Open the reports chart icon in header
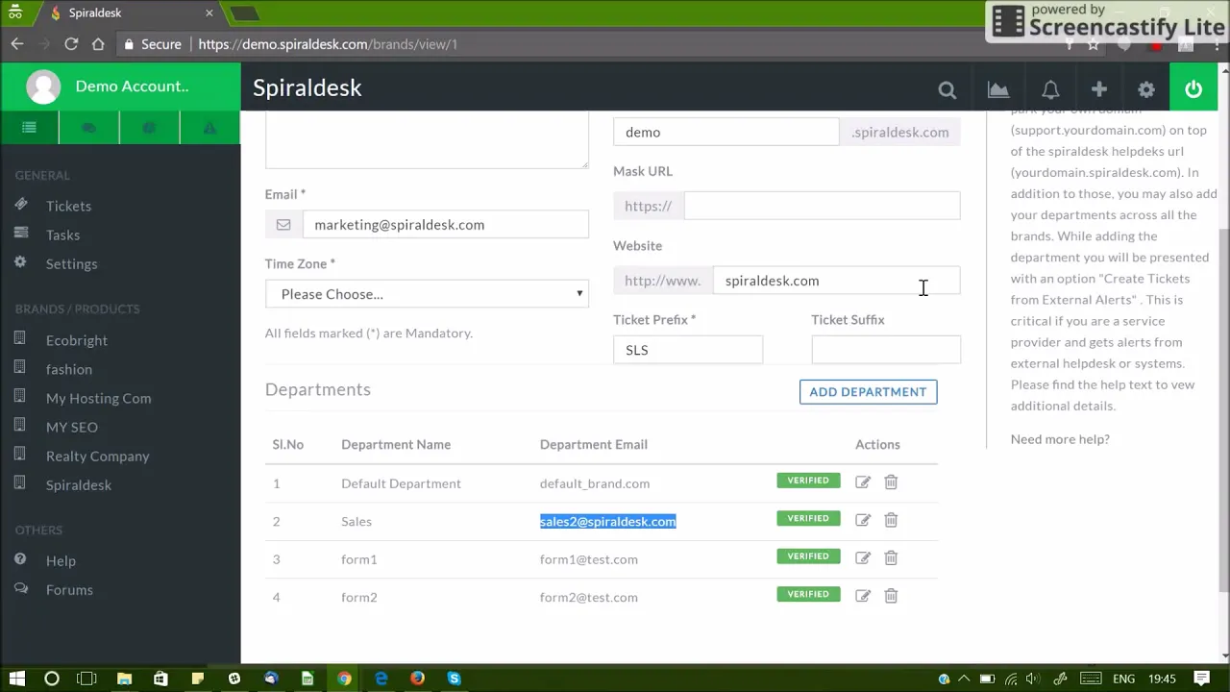The width and height of the screenshot is (1230, 692). [998, 89]
